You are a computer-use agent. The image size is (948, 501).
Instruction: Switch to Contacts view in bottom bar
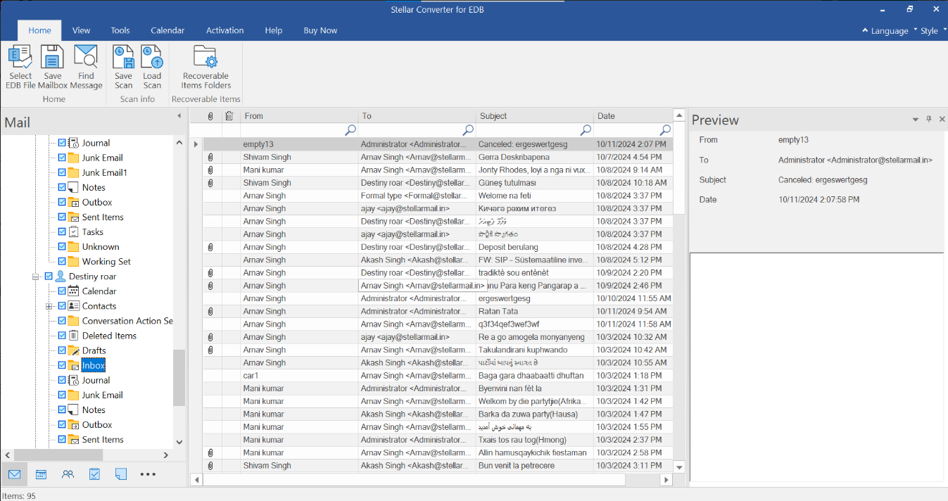click(68, 474)
